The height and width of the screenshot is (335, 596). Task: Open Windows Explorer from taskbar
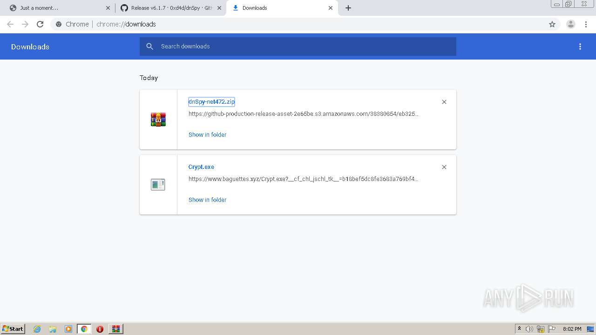(x=53, y=329)
